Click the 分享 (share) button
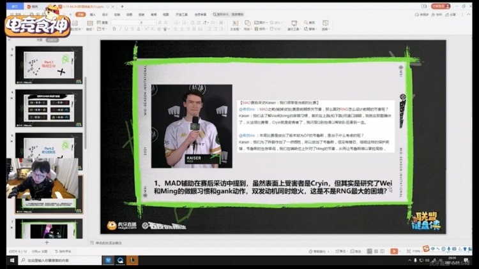 coord(451,14)
